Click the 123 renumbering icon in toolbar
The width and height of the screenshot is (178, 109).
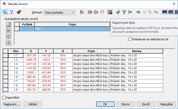[x=156, y=12]
